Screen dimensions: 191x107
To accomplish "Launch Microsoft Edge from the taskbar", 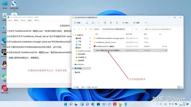I will (93, 104).
